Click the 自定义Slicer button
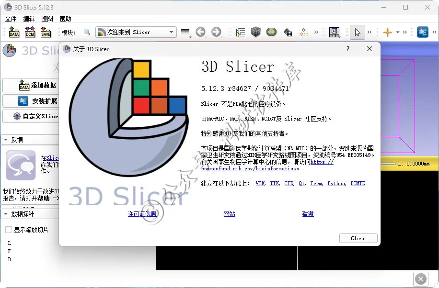This screenshot has width=439, height=288. [31, 116]
